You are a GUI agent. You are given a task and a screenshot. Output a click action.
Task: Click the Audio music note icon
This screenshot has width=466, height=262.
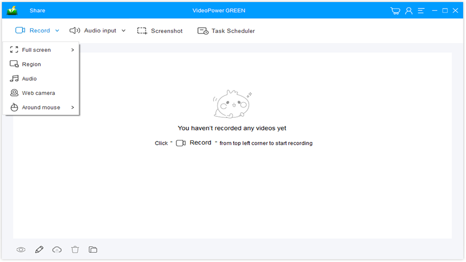[x=14, y=79]
